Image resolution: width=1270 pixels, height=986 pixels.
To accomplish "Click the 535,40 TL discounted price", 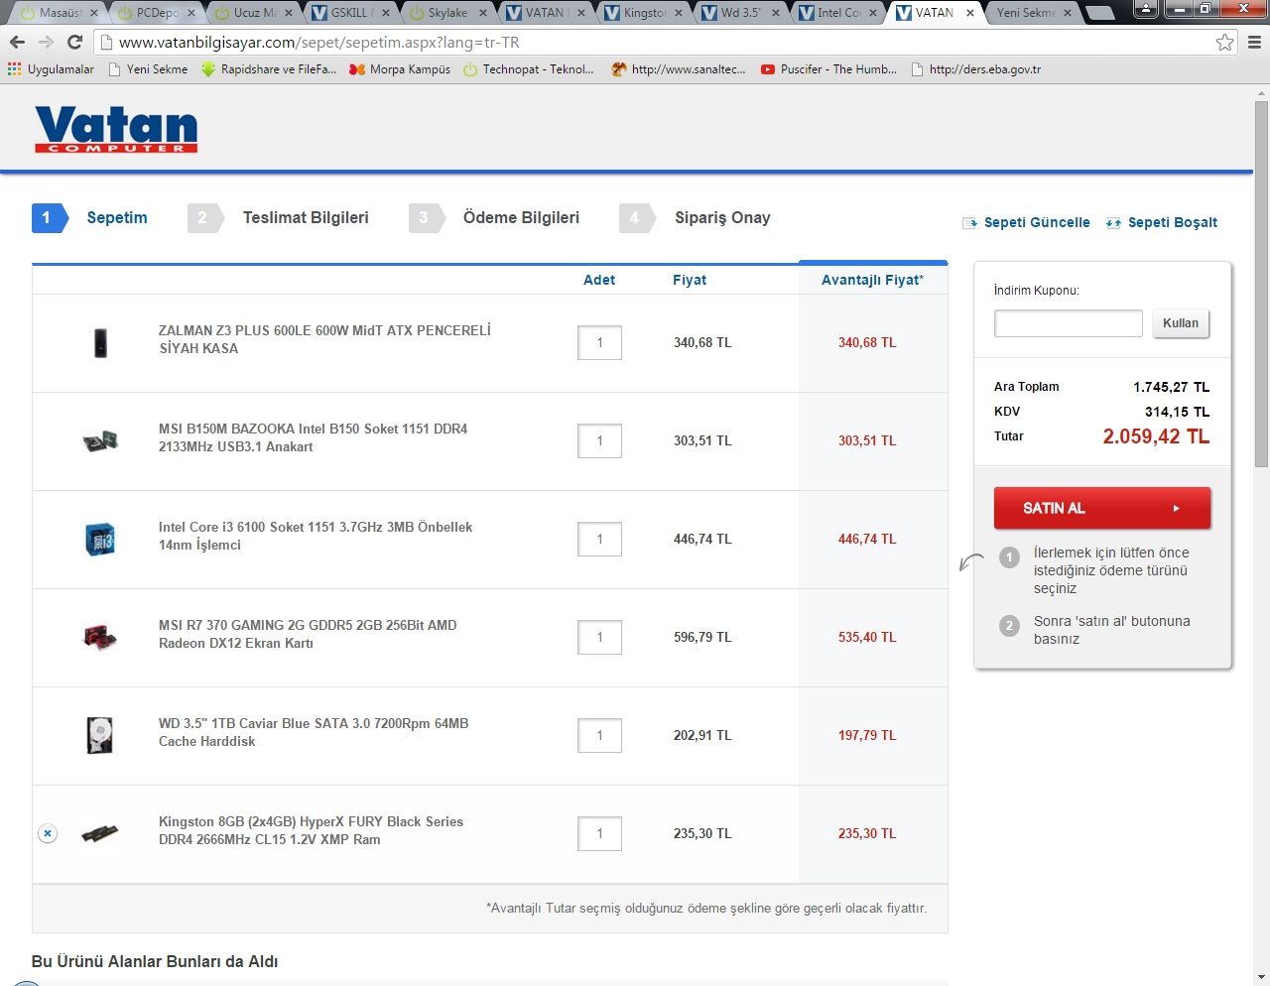I will pos(867,637).
